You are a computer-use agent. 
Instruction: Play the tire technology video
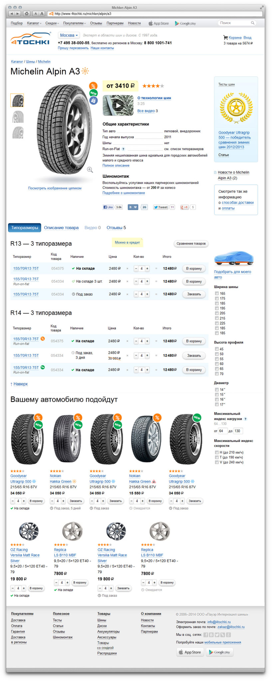[x=118, y=105]
